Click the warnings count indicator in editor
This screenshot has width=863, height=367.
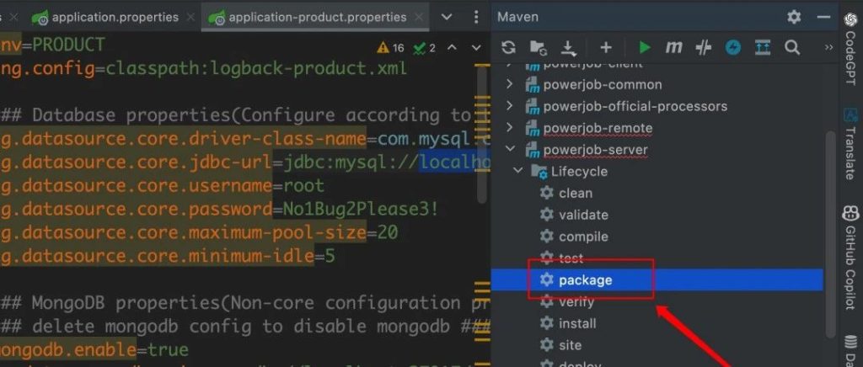[x=391, y=48]
